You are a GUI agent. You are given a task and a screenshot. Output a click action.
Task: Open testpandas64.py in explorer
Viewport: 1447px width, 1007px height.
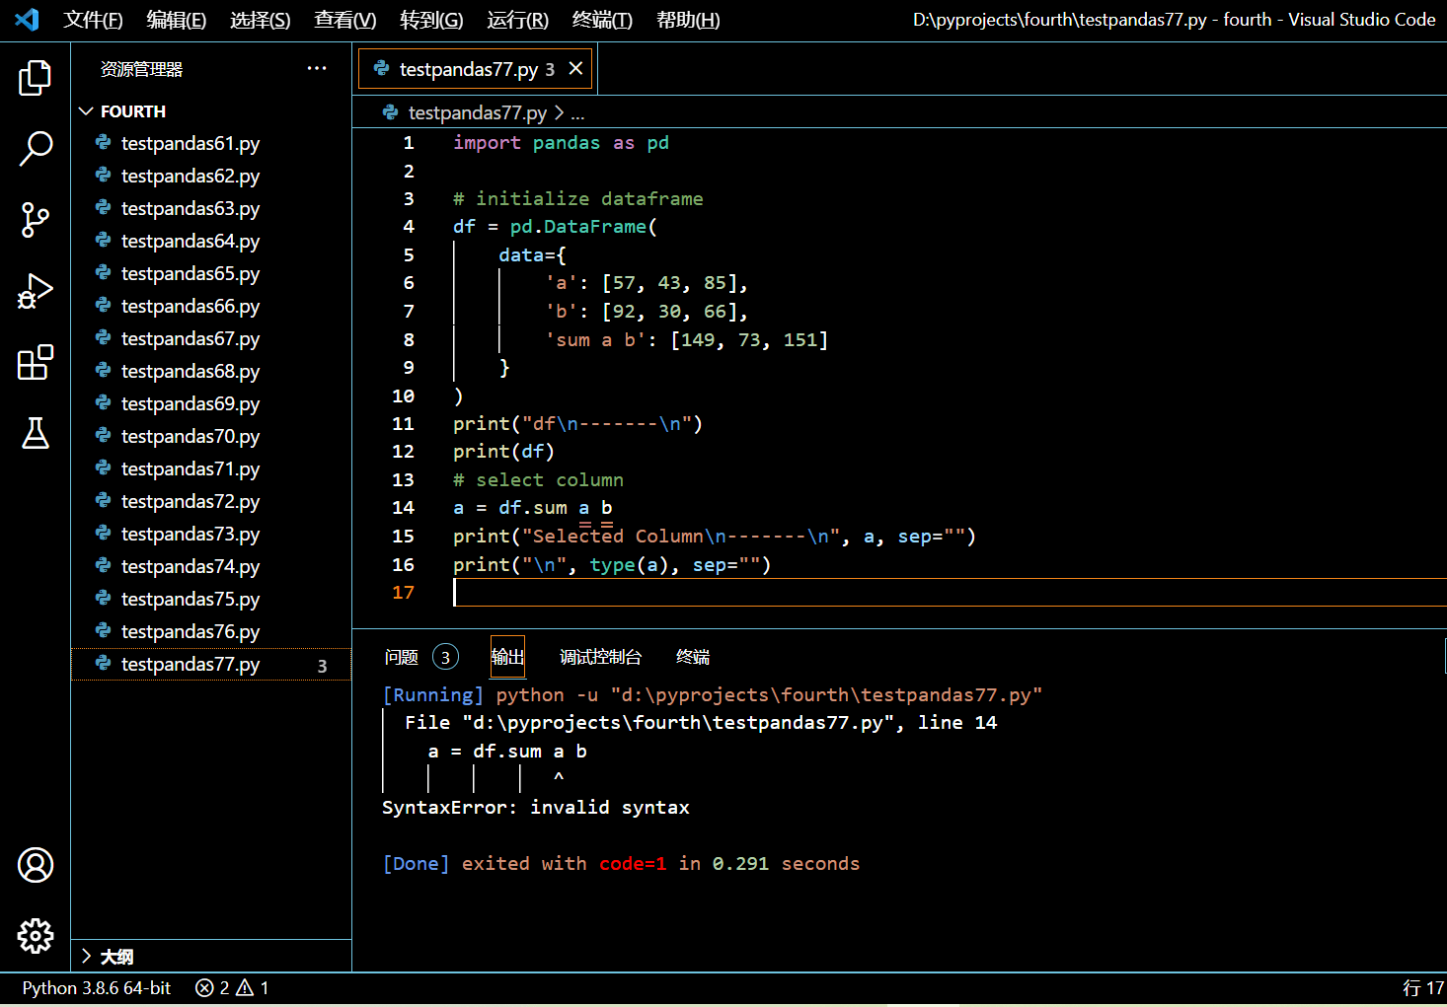[x=211, y=241]
